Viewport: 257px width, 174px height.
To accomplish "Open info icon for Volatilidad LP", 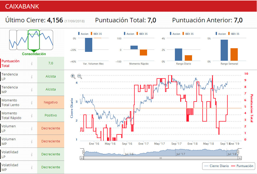I will 32,154.
